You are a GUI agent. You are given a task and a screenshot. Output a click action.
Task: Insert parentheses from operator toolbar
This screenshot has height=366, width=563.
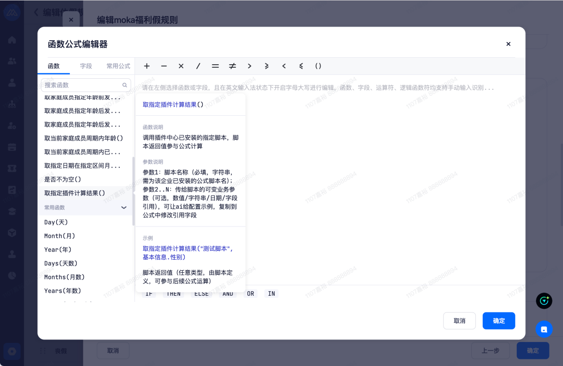coord(318,66)
